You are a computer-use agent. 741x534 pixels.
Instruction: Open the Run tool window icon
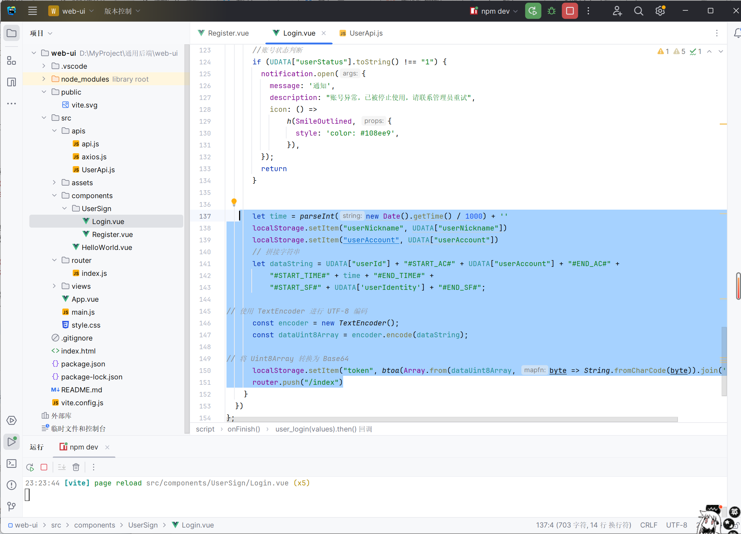click(12, 442)
